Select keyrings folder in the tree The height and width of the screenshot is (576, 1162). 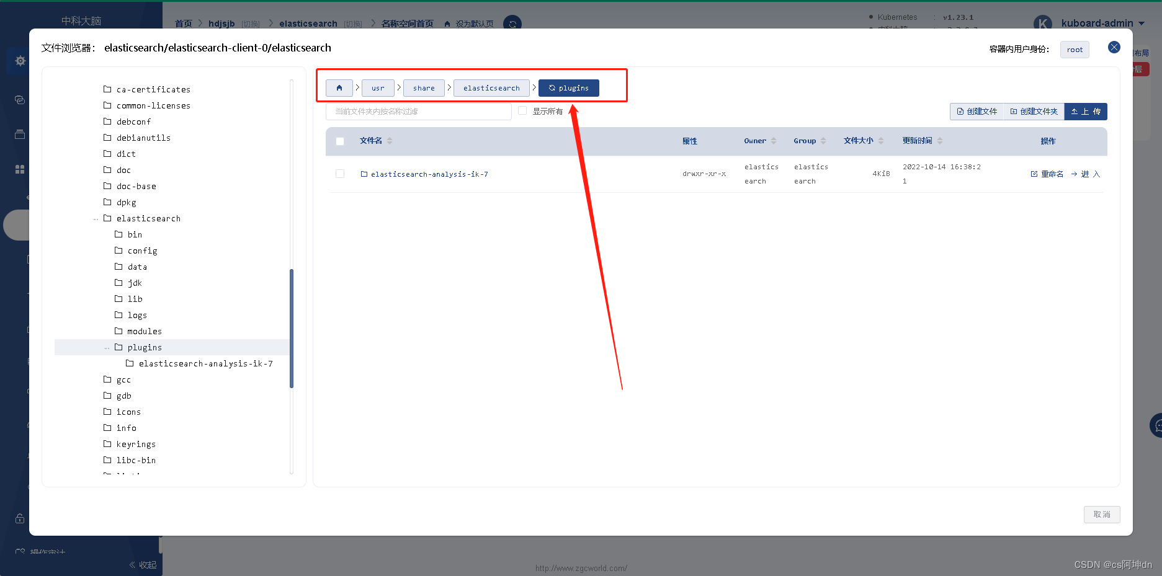click(136, 444)
